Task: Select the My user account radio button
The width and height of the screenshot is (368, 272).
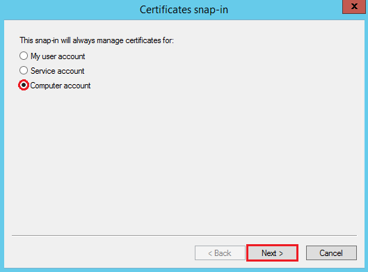Action: 24,56
